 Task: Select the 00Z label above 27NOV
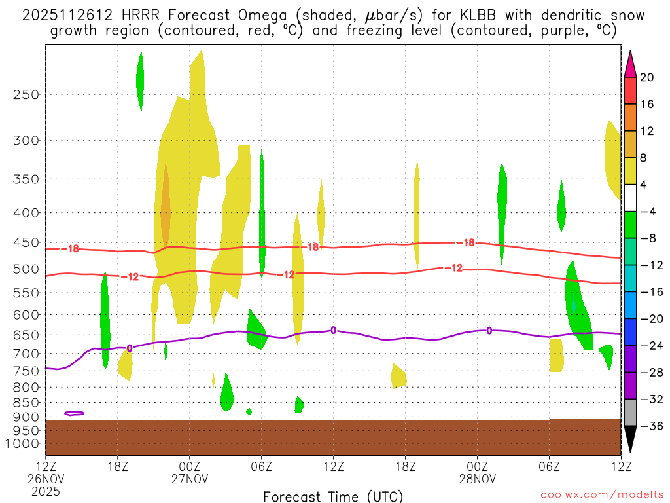click(189, 466)
